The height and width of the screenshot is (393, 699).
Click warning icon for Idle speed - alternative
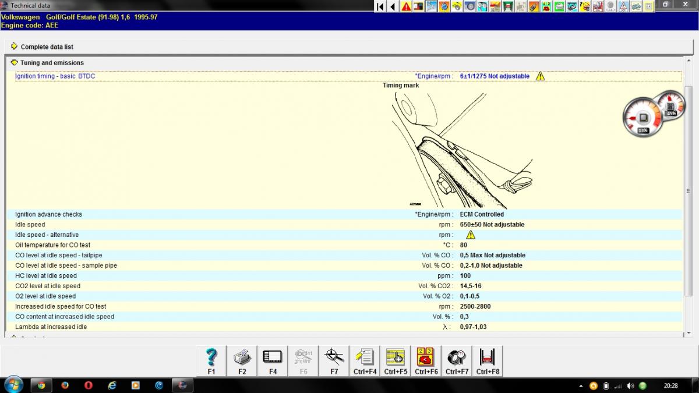[470, 235]
